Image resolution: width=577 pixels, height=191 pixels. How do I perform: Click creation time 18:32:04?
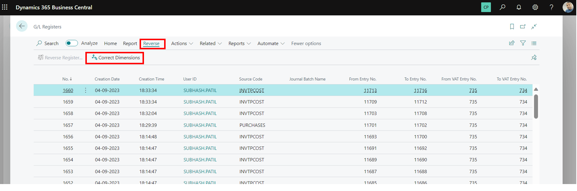click(x=148, y=113)
